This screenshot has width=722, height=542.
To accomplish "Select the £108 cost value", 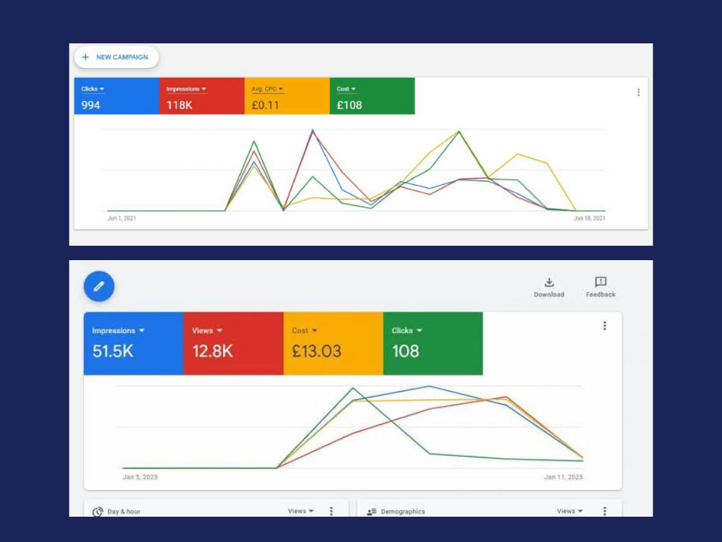I will click(349, 105).
